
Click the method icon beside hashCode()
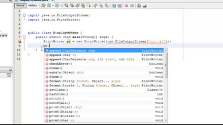(47, 94)
